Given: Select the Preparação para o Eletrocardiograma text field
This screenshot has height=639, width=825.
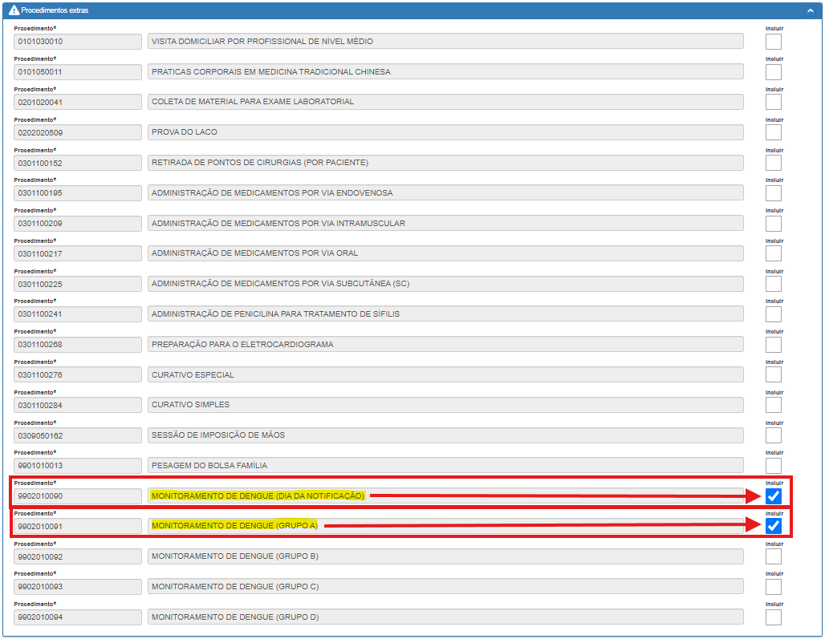Looking at the screenshot, I should pos(445,345).
